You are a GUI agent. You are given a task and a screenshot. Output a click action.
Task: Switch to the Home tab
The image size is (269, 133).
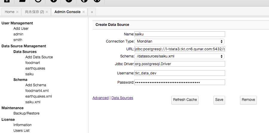(x=10, y=12)
